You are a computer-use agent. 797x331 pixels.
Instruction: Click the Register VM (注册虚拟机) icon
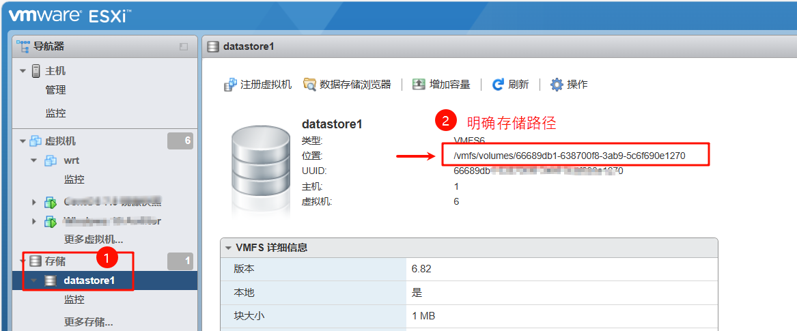(230, 85)
